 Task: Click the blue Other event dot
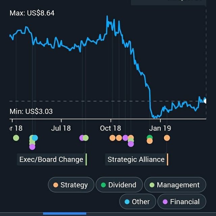(35, 138)
